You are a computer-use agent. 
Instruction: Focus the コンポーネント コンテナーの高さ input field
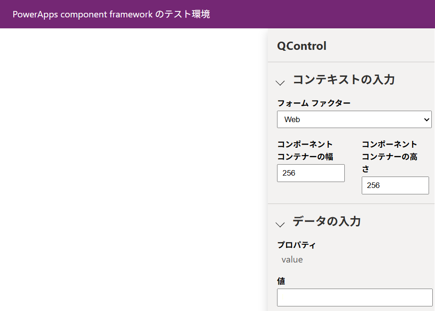click(x=395, y=185)
